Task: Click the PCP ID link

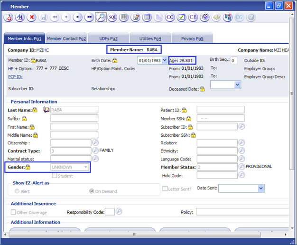Action: point(15,76)
